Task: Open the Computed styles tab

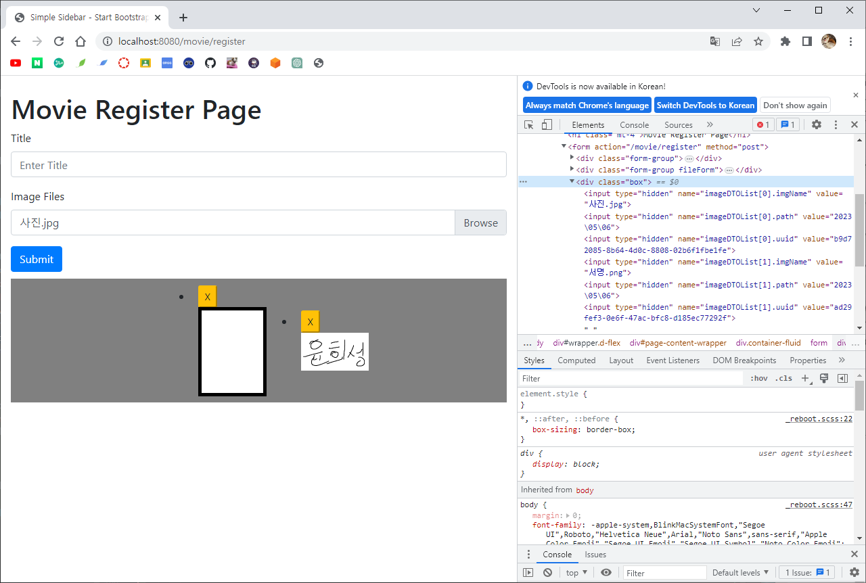Action: [x=576, y=360]
